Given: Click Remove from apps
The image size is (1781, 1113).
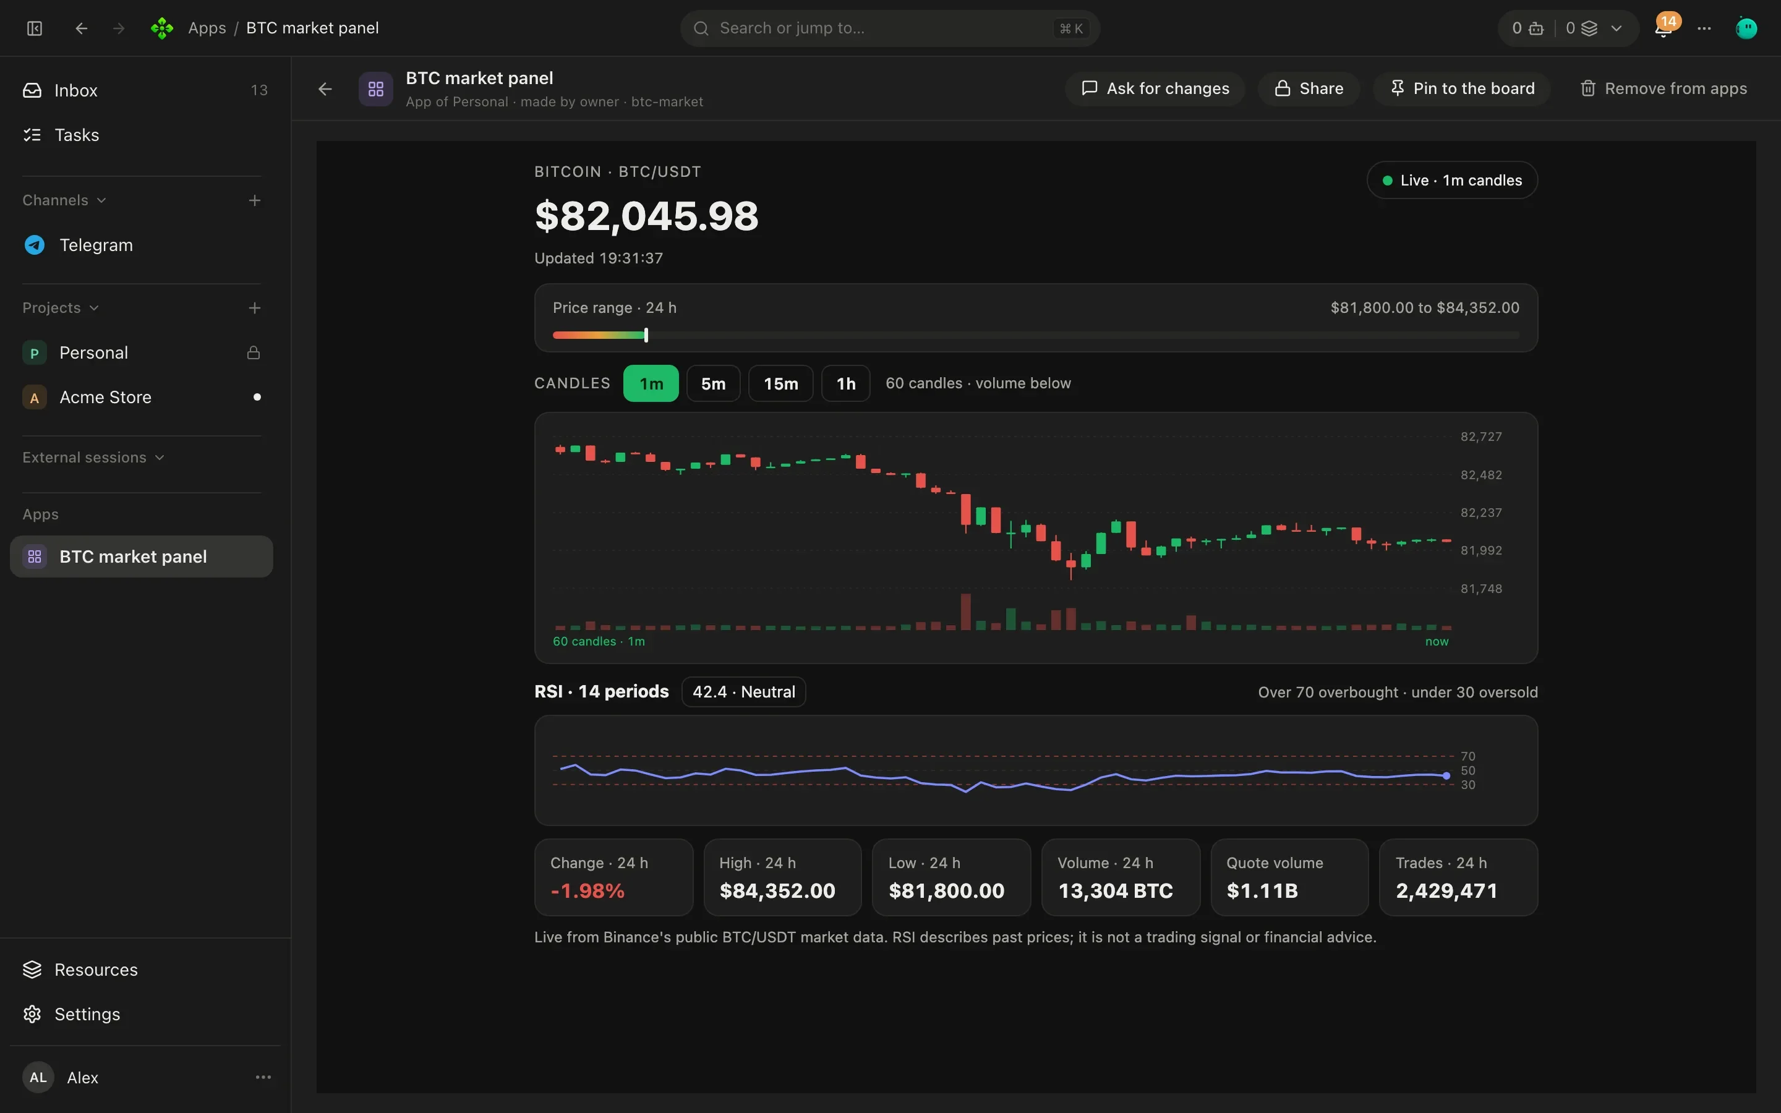Looking at the screenshot, I should pyautogui.click(x=1664, y=88).
